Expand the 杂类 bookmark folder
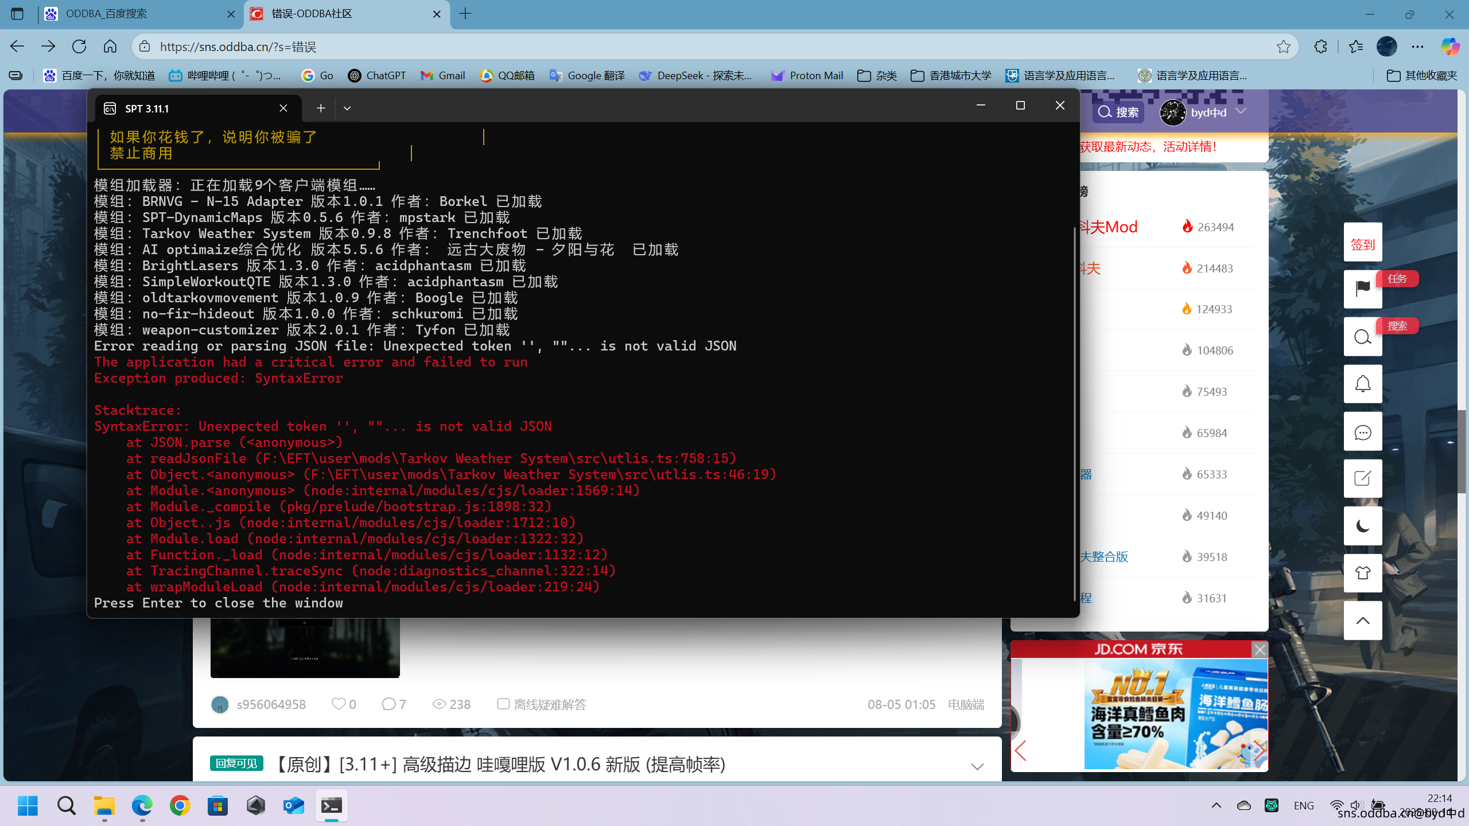The width and height of the screenshot is (1469, 826). click(877, 75)
